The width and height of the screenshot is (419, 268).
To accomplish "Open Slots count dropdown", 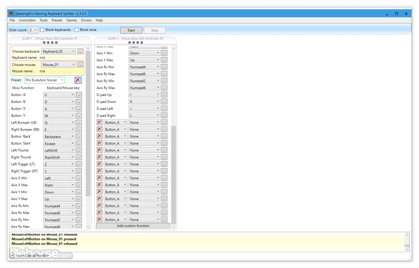I will (33, 30).
